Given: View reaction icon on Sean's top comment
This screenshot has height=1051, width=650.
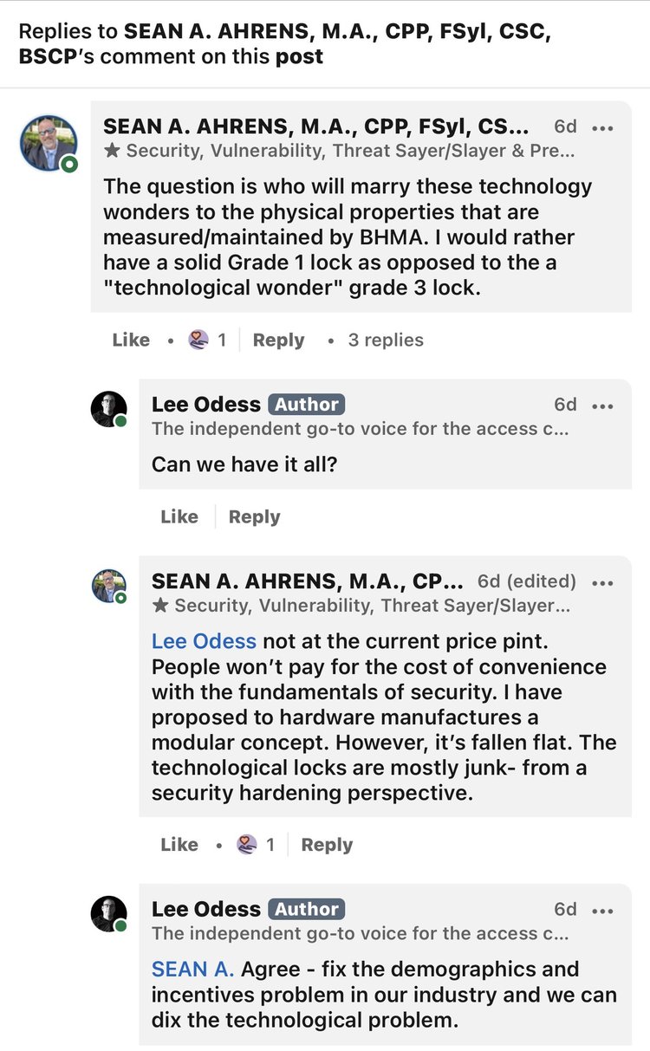Looking at the screenshot, I should [198, 340].
